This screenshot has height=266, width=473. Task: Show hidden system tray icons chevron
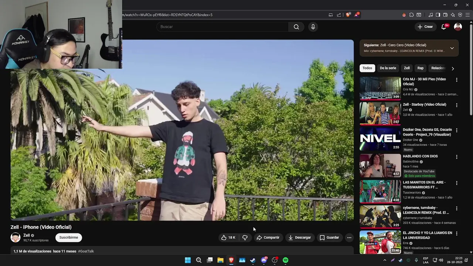[385, 260]
